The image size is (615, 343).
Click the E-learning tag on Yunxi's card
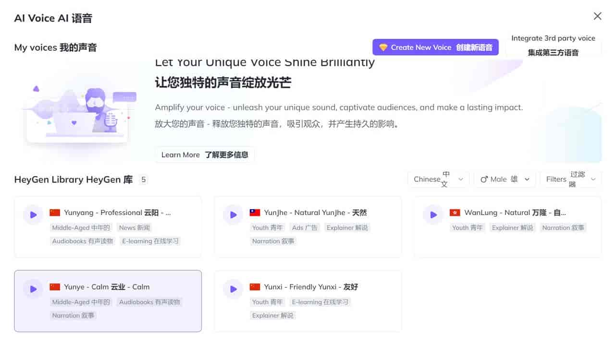(x=320, y=302)
